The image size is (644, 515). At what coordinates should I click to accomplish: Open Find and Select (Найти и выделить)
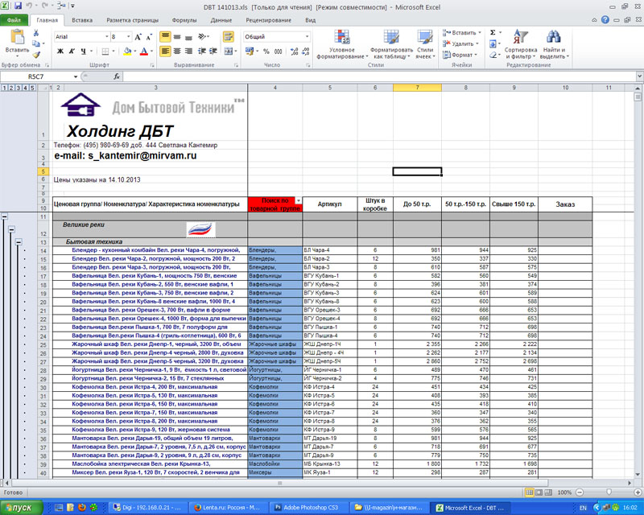554,44
